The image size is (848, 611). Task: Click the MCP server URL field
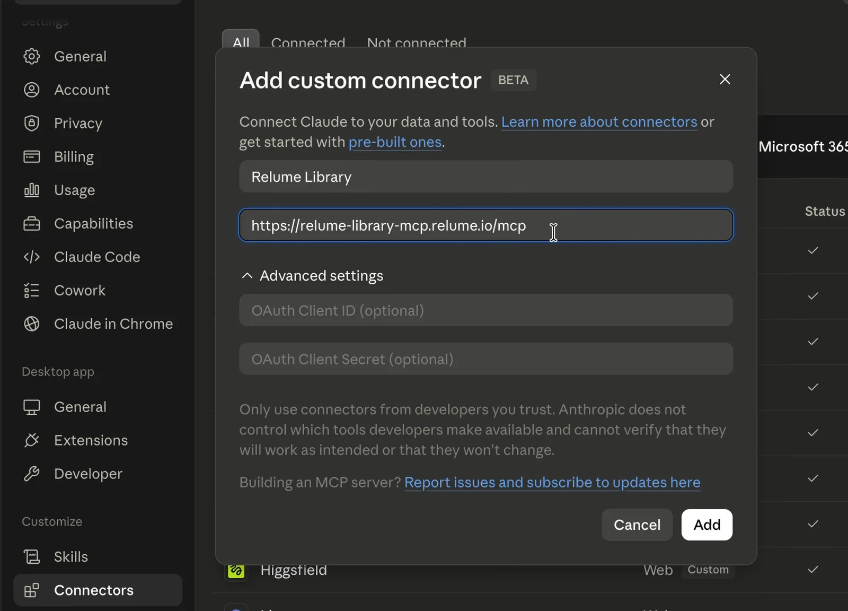486,225
